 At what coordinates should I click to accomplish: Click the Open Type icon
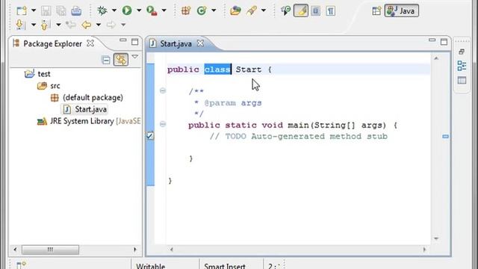point(236,10)
